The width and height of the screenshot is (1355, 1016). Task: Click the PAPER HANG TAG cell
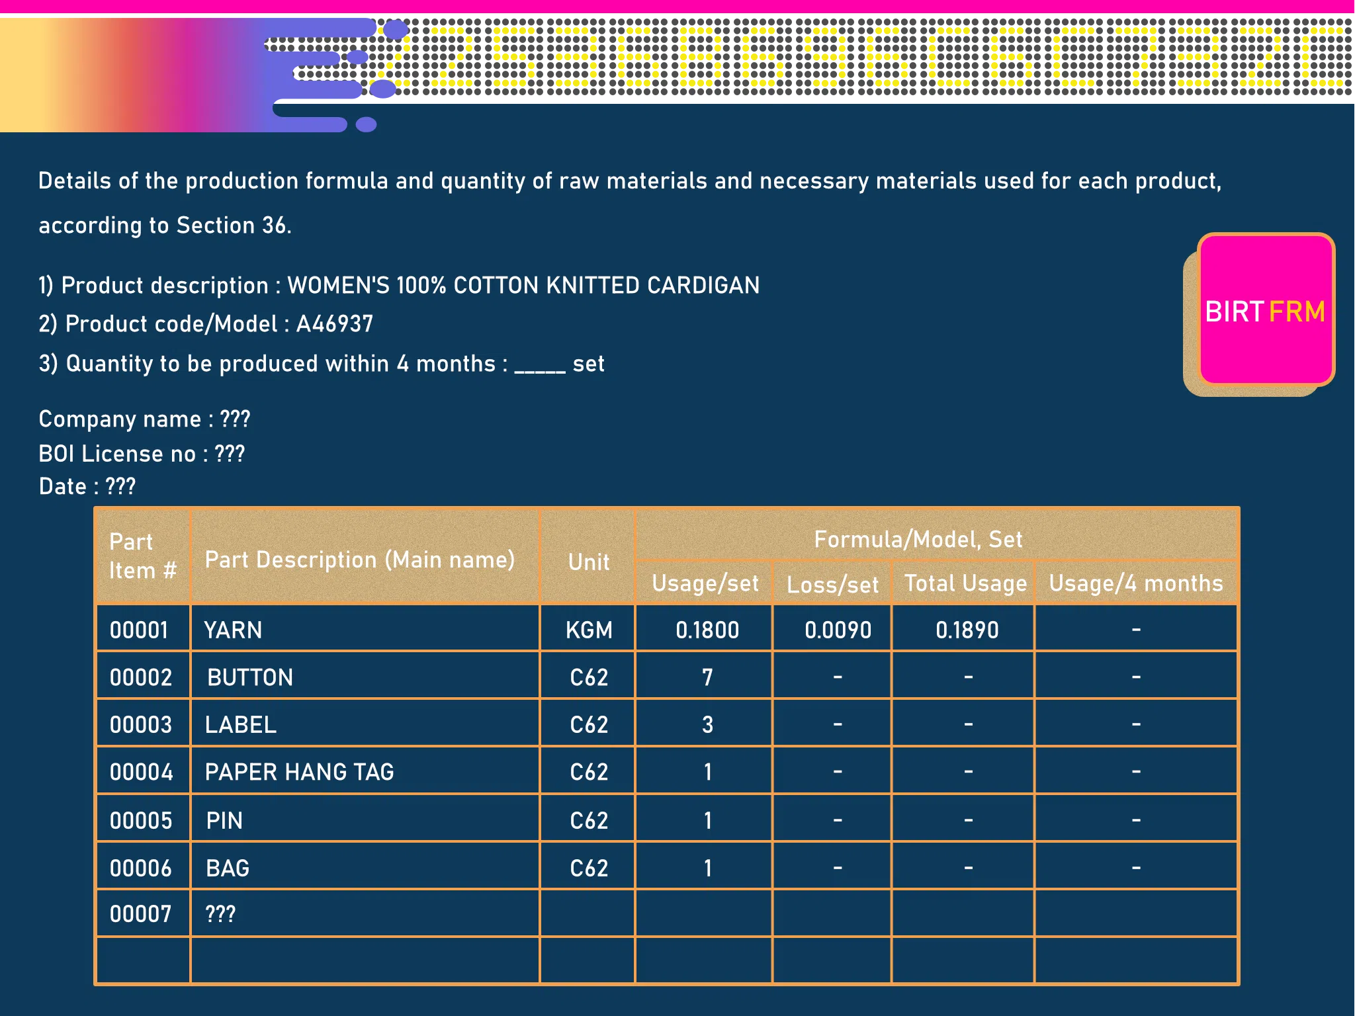[x=365, y=771]
